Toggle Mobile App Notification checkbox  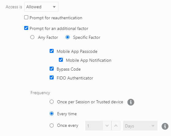[61, 60]
